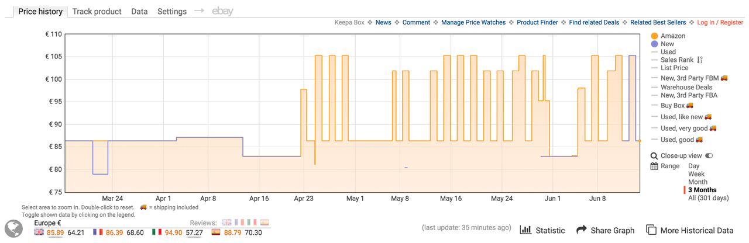Click French reviews flag icon
This screenshot has height=243, width=749.
[239, 223]
